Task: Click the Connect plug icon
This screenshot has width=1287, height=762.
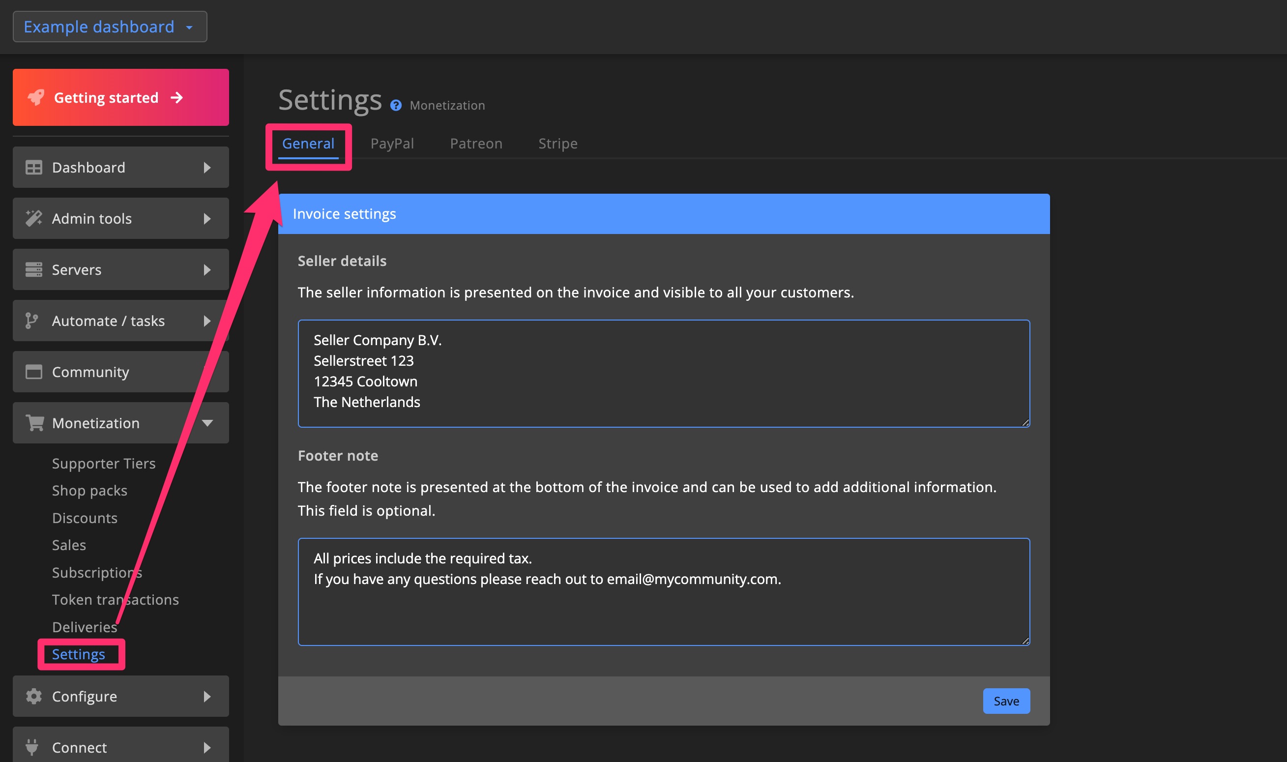Action: (x=33, y=747)
